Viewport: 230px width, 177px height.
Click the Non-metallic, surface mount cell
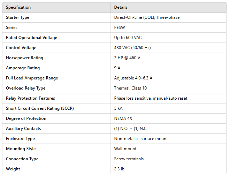[x=141, y=139]
